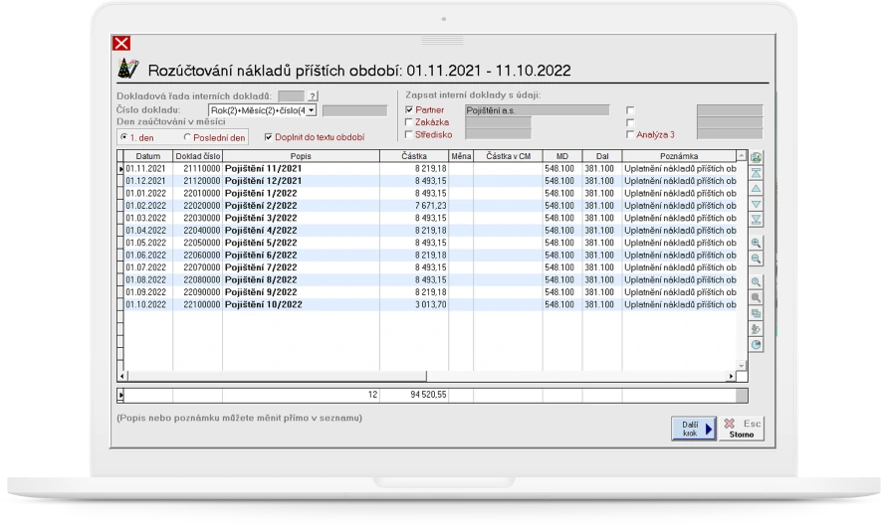Enable the Analýza 3 checkbox
The height and width of the screenshot is (525, 881).
pos(630,134)
